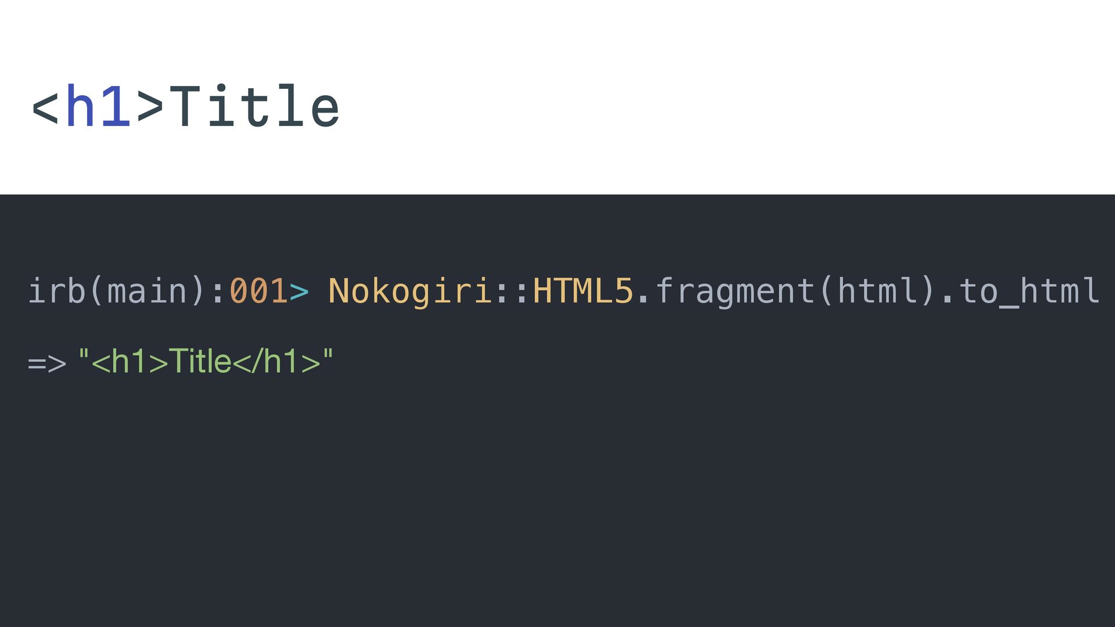The height and width of the screenshot is (627, 1115).
Task: Click the fragment method call
Action: [735, 291]
